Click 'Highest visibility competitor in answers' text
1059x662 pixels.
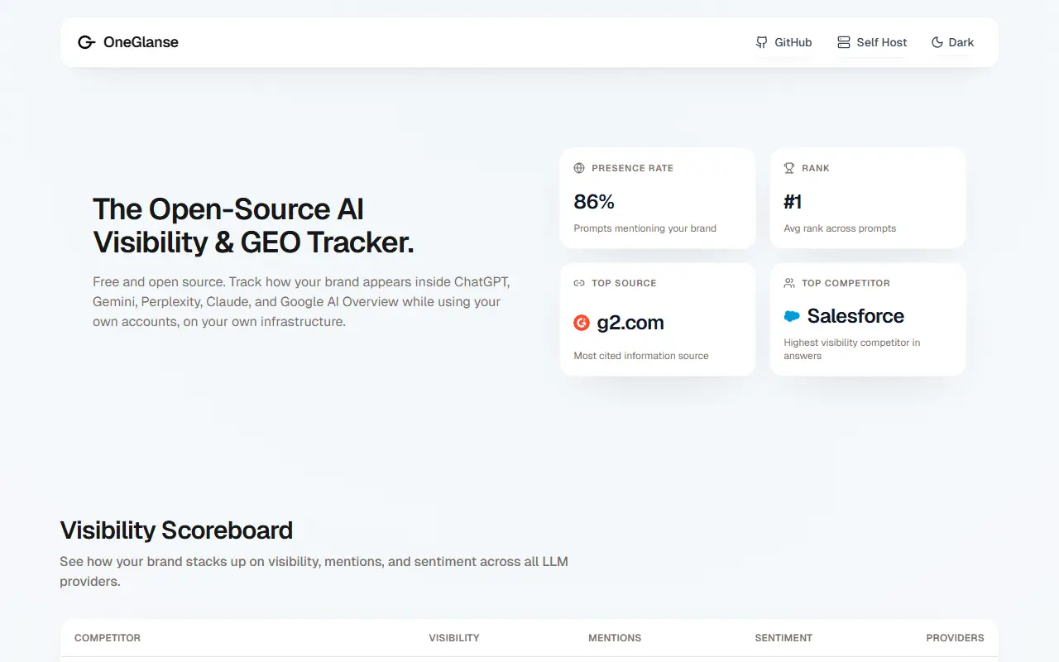(852, 349)
